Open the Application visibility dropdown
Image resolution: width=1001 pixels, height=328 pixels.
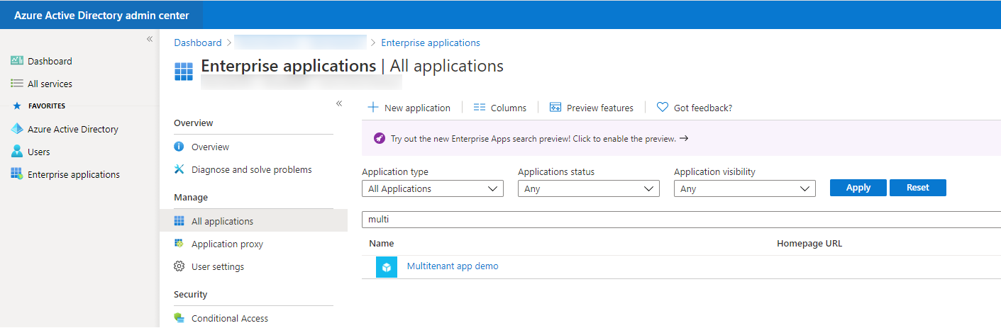[745, 188]
